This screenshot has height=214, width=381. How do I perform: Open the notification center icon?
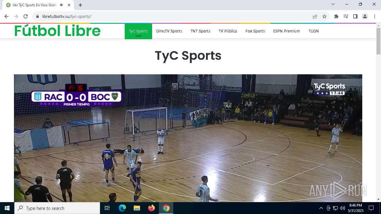pyautogui.click(x=371, y=208)
